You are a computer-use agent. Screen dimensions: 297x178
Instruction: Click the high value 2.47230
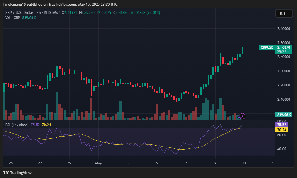click(x=88, y=13)
